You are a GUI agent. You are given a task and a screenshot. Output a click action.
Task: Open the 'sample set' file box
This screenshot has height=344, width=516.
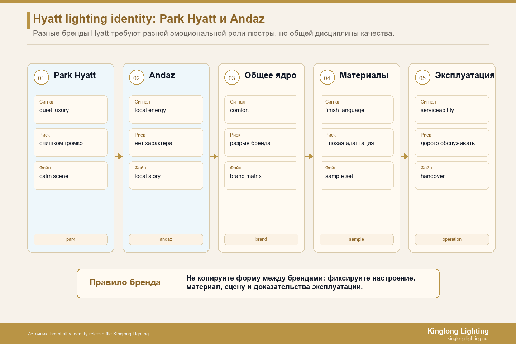tap(357, 175)
